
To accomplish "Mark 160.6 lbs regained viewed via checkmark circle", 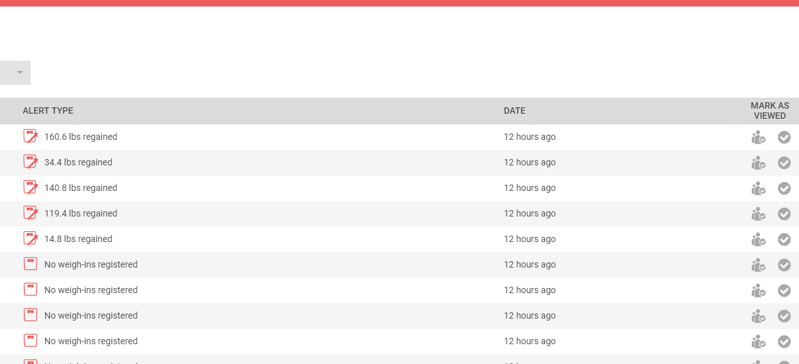I will point(784,137).
